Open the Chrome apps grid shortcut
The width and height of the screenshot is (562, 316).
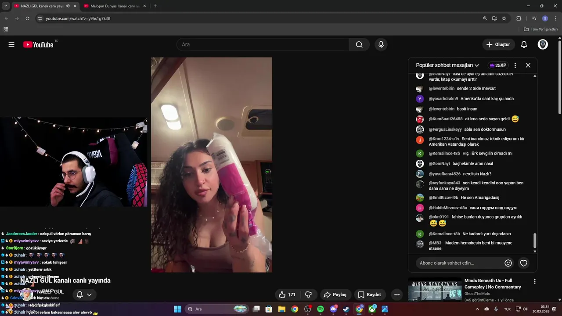[6, 29]
